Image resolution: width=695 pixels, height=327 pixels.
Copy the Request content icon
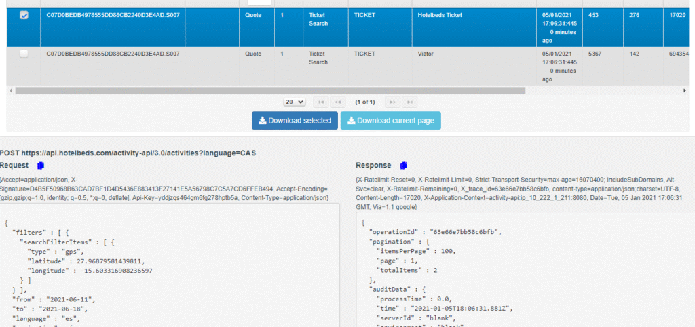click(41, 165)
